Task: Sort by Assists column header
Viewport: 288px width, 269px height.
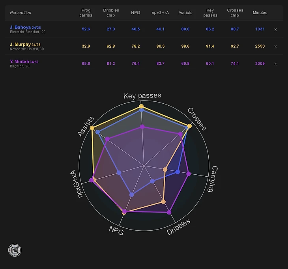Action: [185, 13]
